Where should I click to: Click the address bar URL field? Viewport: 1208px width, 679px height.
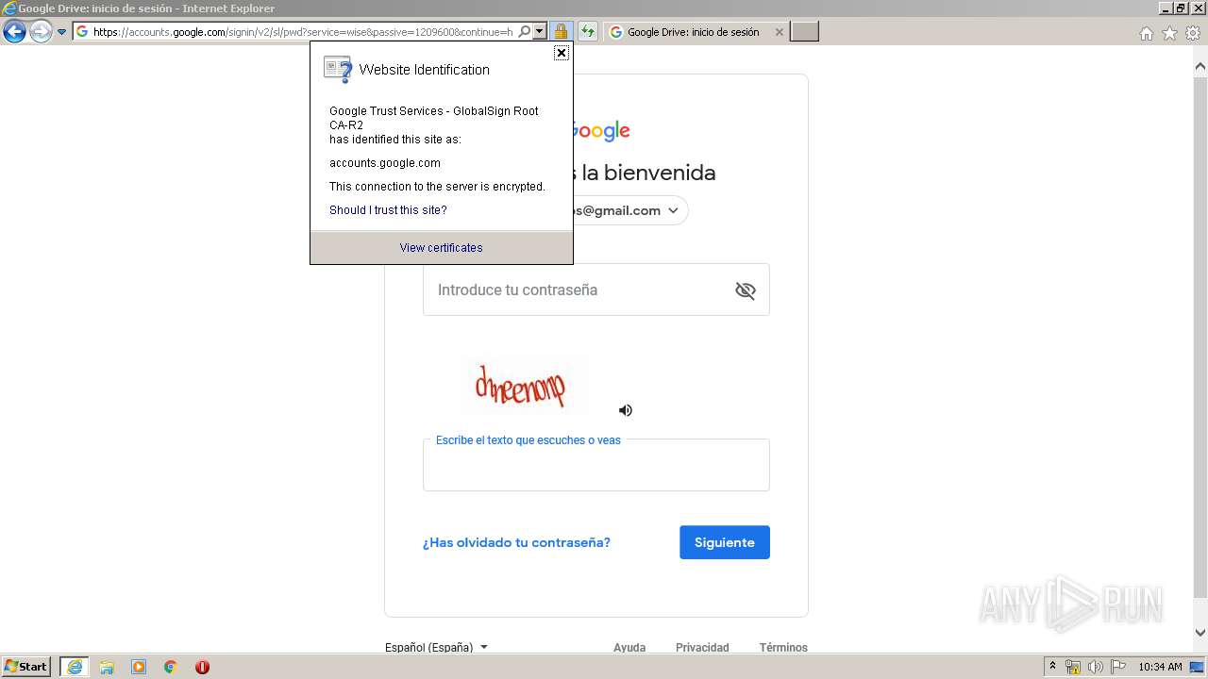pos(302,32)
